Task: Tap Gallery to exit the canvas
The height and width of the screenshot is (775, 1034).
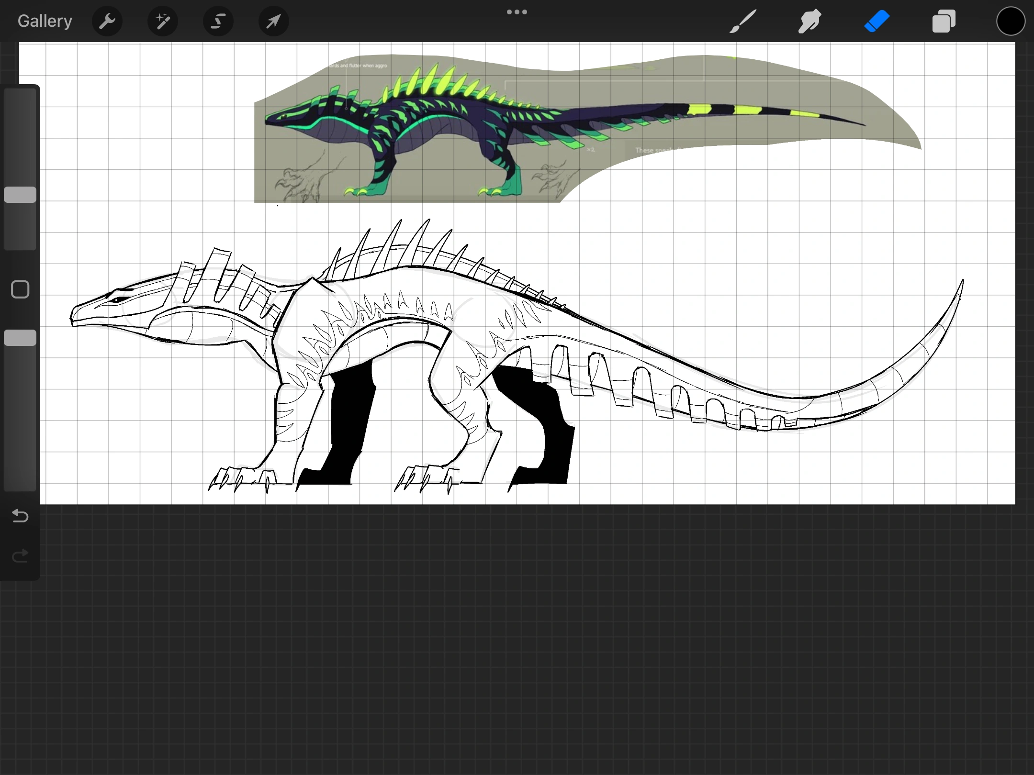Action: [x=45, y=21]
